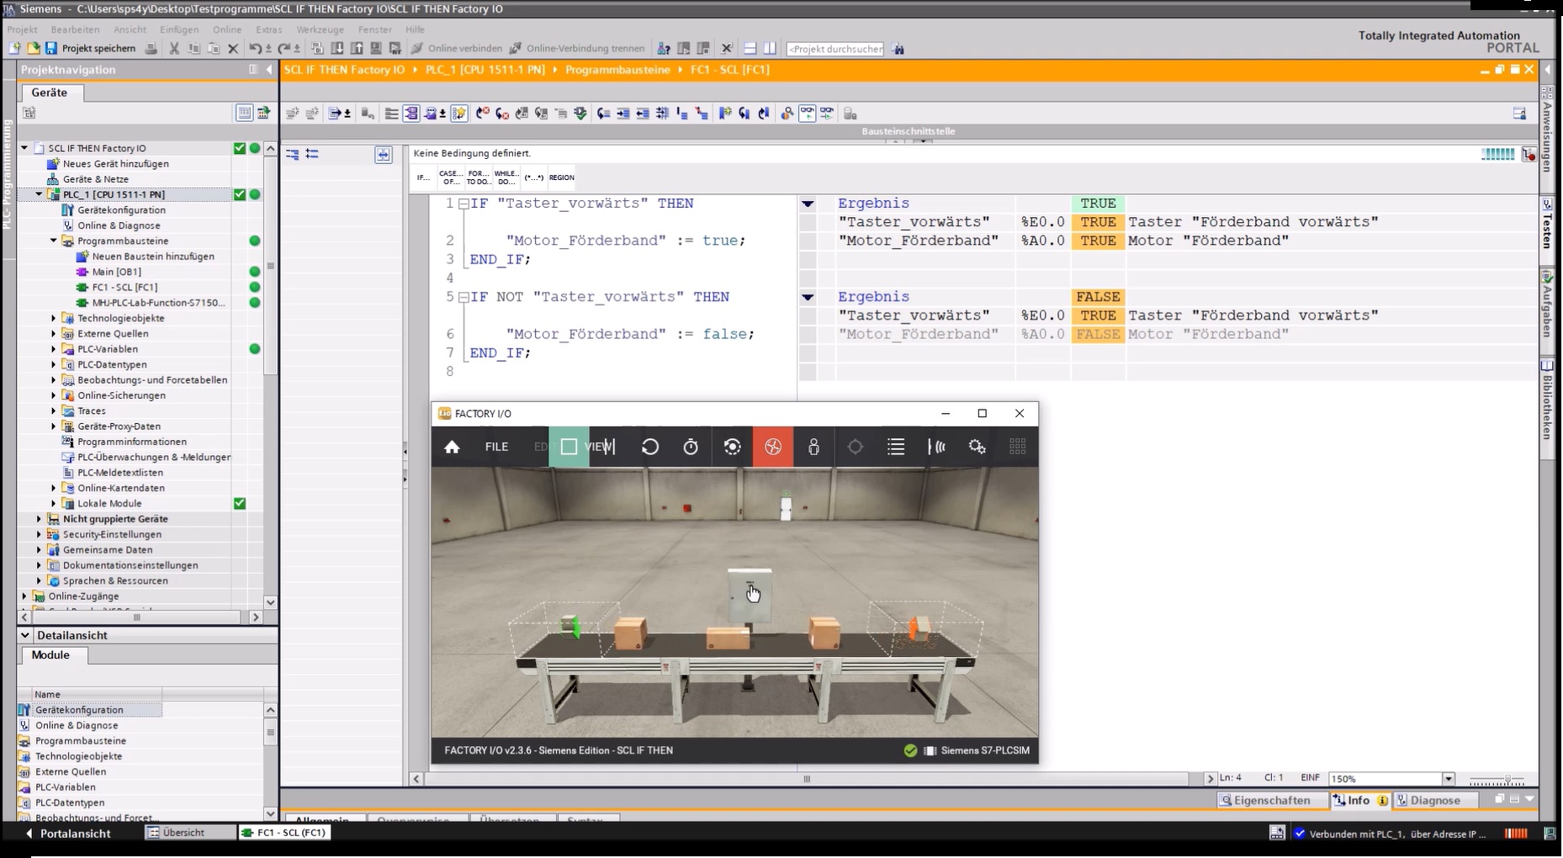Click Factory I/O reset scene icon

[x=650, y=447]
